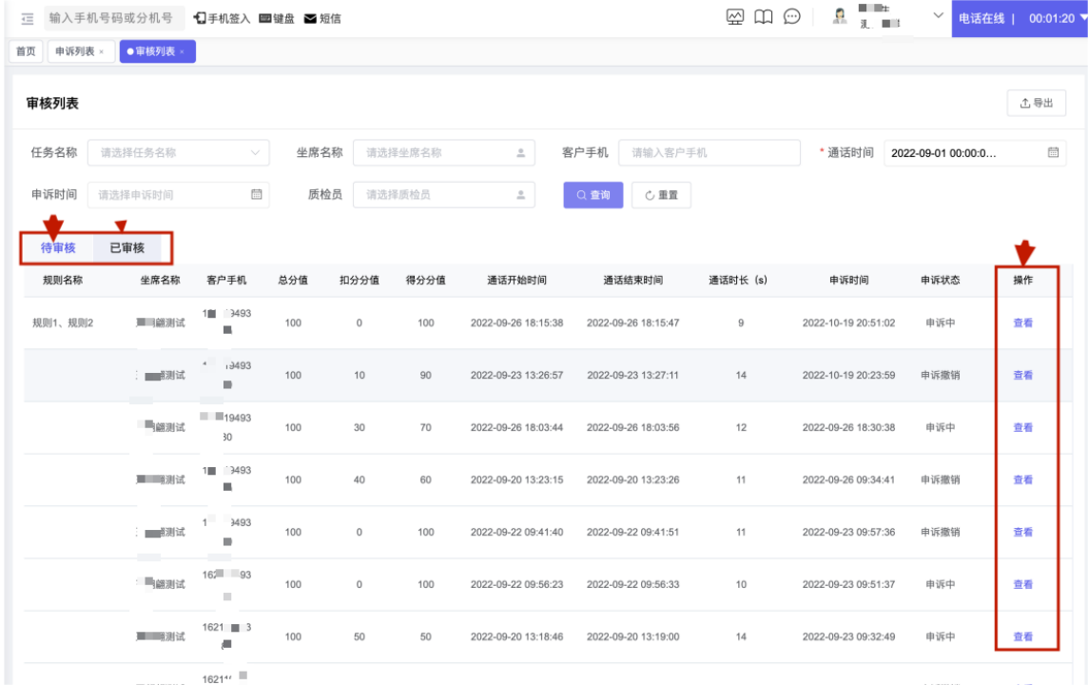Image resolution: width=1088 pixels, height=685 pixels.
Task: Focus the 客户手机 input field
Action: click(709, 152)
